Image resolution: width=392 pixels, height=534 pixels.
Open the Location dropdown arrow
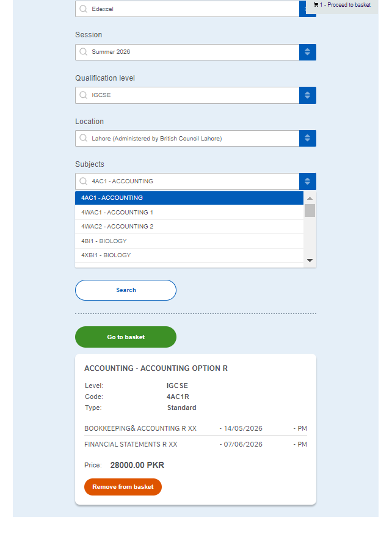click(307, 139)
